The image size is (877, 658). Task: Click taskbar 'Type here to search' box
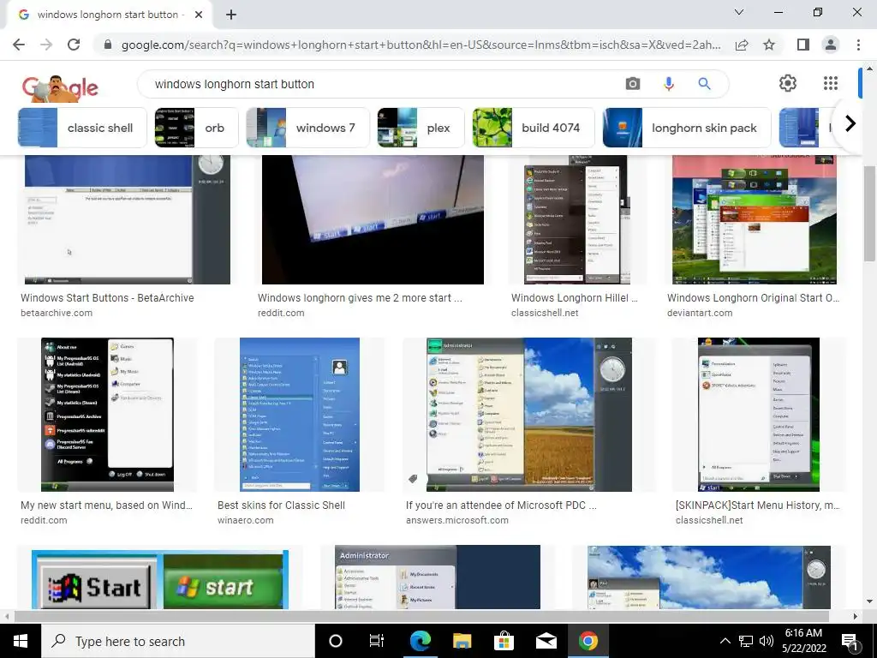click(x=178, y=641)
